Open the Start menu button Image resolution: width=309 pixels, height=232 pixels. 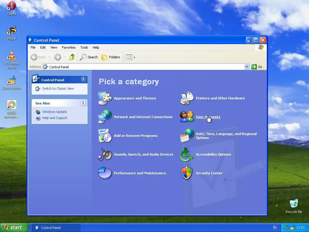click(x=14, y=228)
